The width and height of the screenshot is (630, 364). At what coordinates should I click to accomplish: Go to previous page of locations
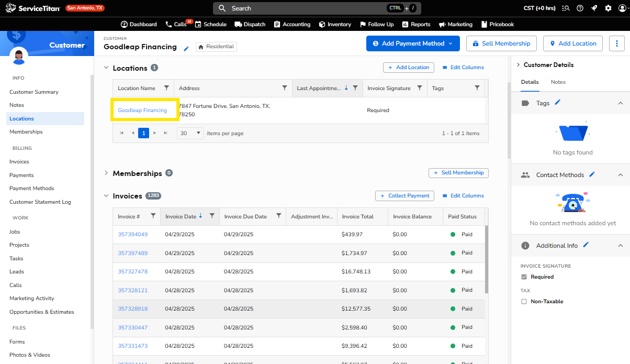[x=133, y=133]
